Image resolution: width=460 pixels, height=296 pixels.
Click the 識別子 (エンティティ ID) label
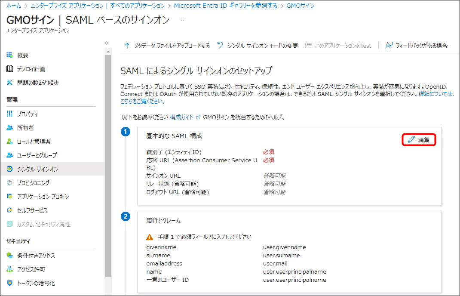pos(174,152)
